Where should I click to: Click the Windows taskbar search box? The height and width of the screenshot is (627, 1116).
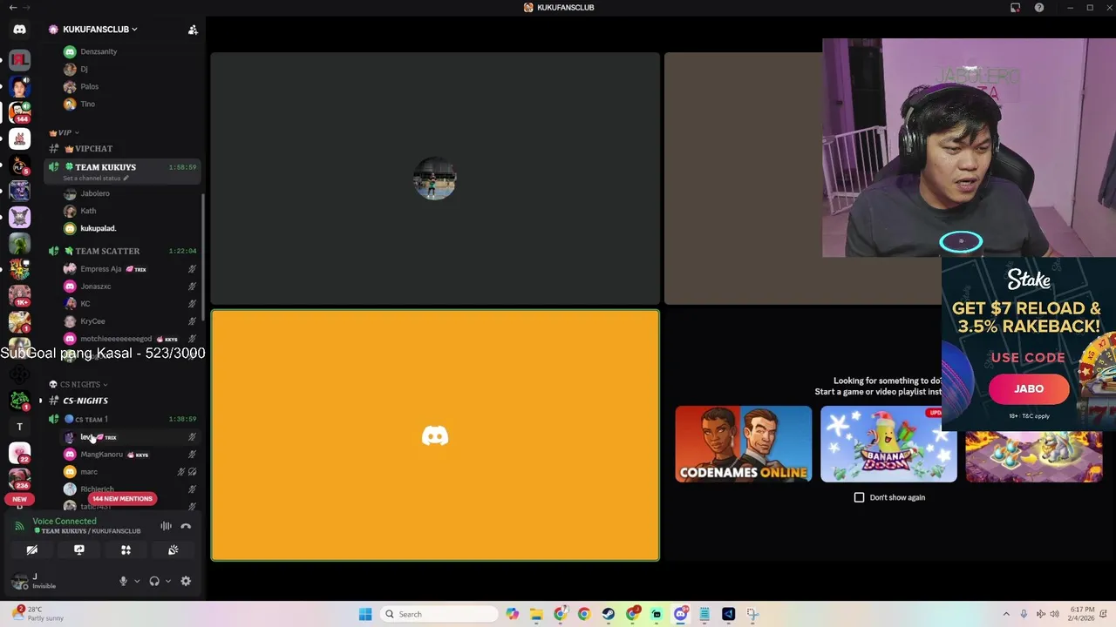(439, 614)
